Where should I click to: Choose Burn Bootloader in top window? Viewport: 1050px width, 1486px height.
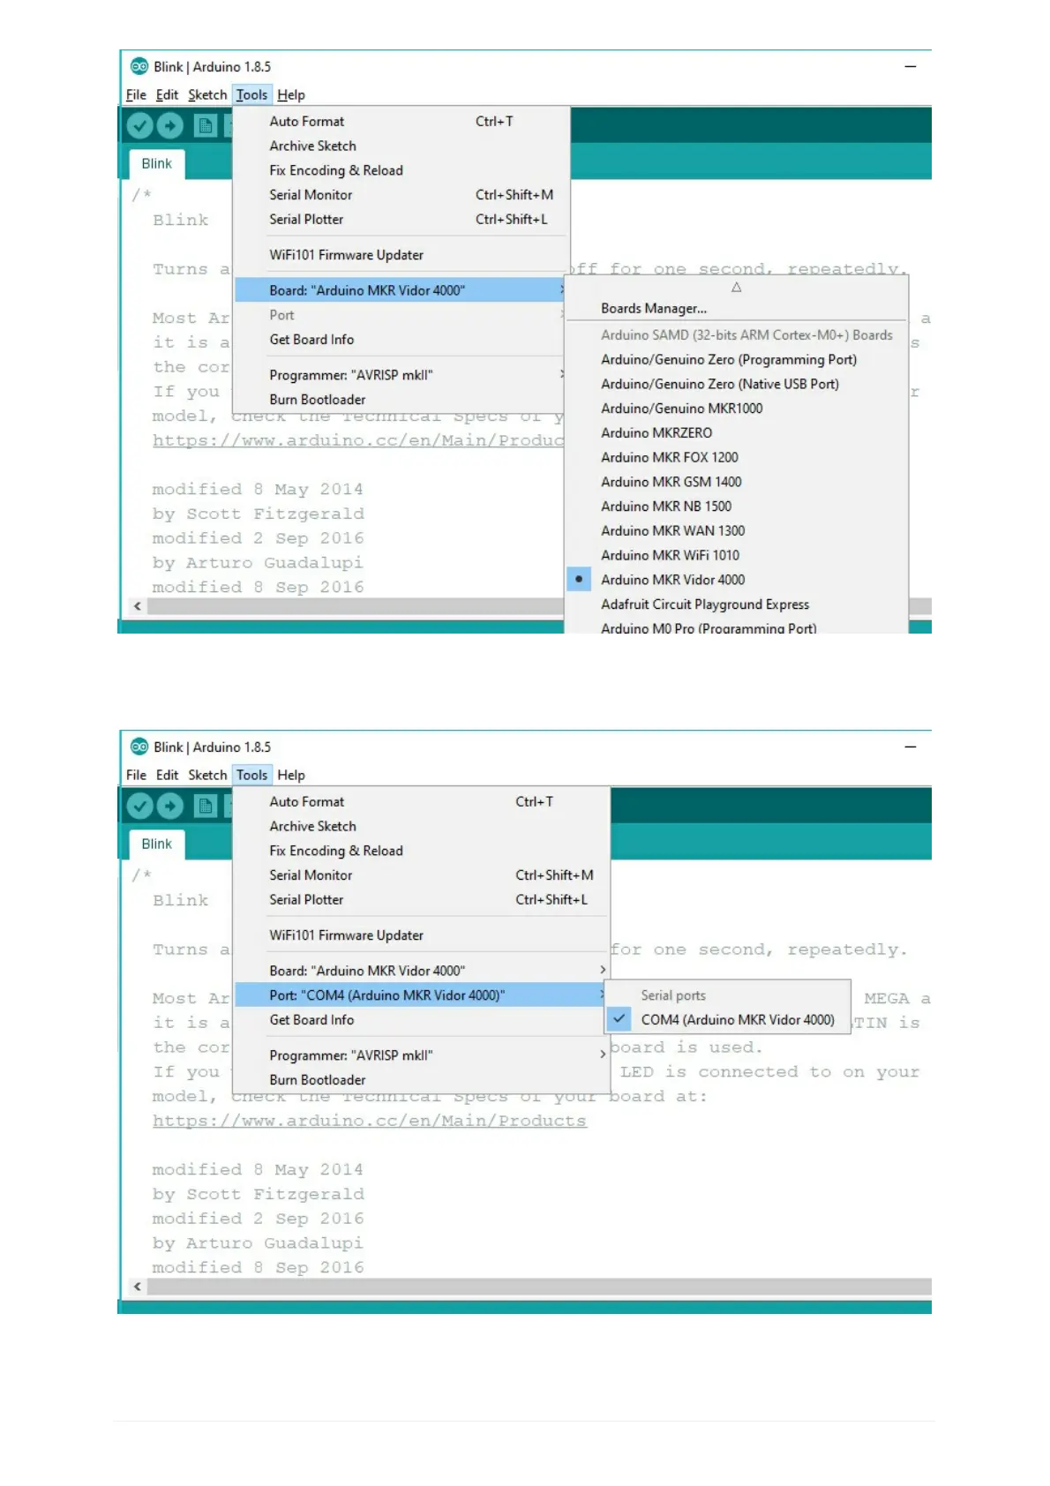click(x=401, y=399)
